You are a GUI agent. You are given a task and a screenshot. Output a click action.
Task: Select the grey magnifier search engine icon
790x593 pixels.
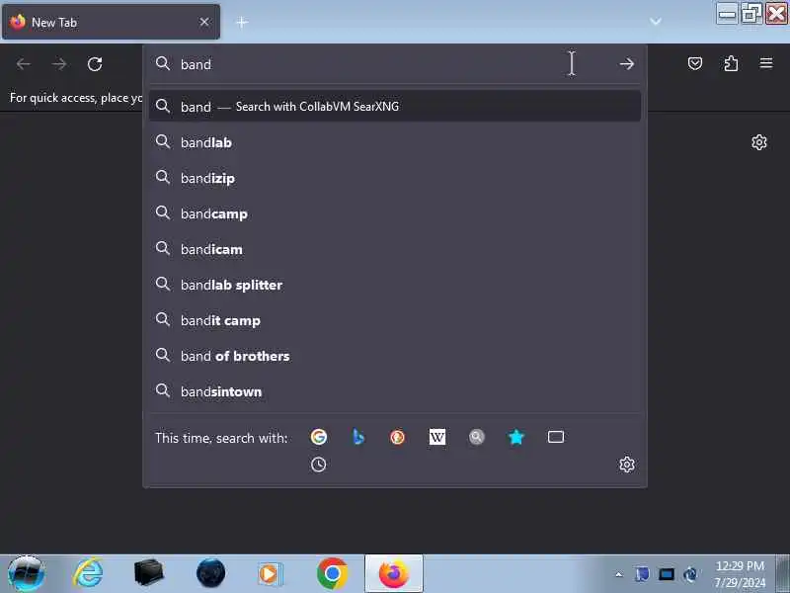477,437
